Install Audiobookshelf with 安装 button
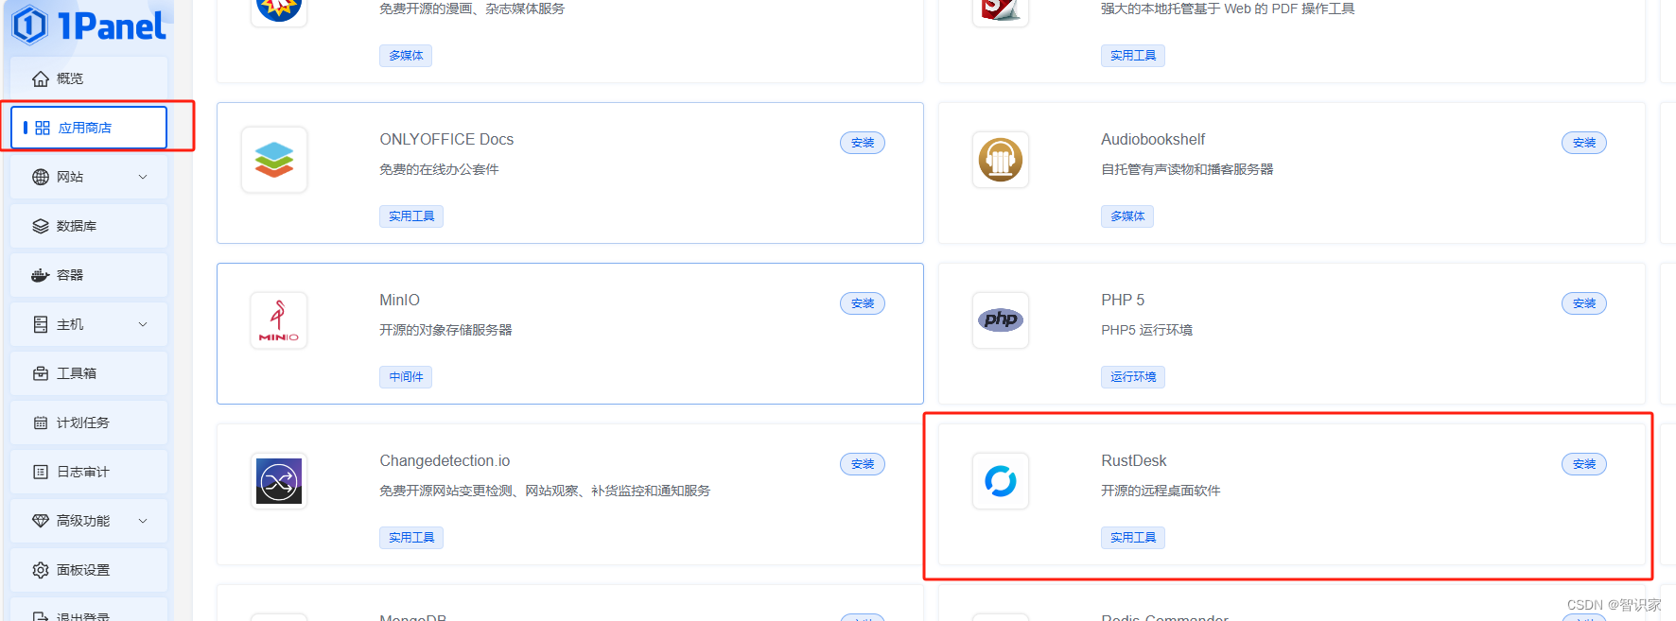The width and height of the screenshot is (1676, 621). pos(1584,143)
